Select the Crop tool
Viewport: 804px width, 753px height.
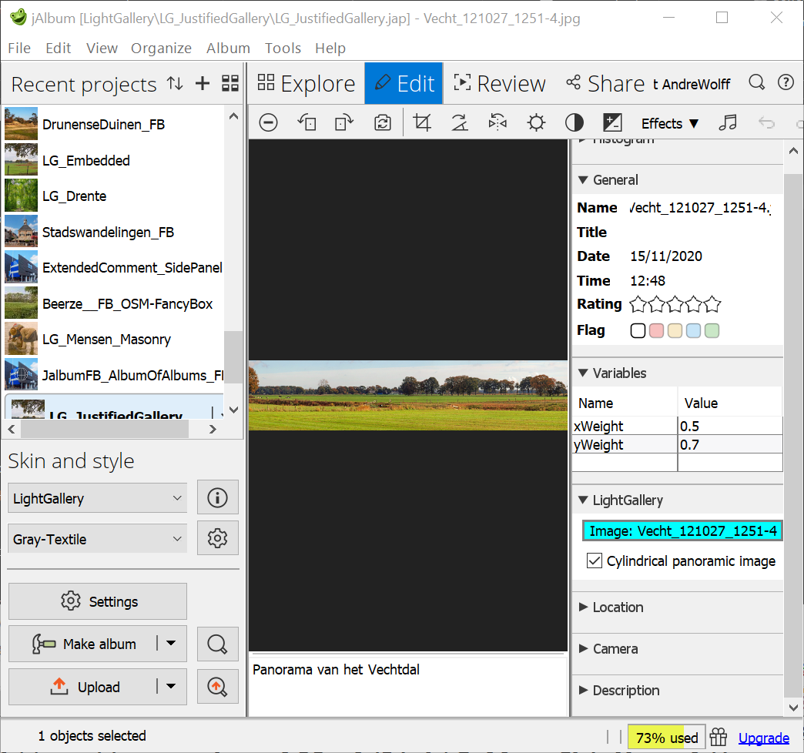422,123
